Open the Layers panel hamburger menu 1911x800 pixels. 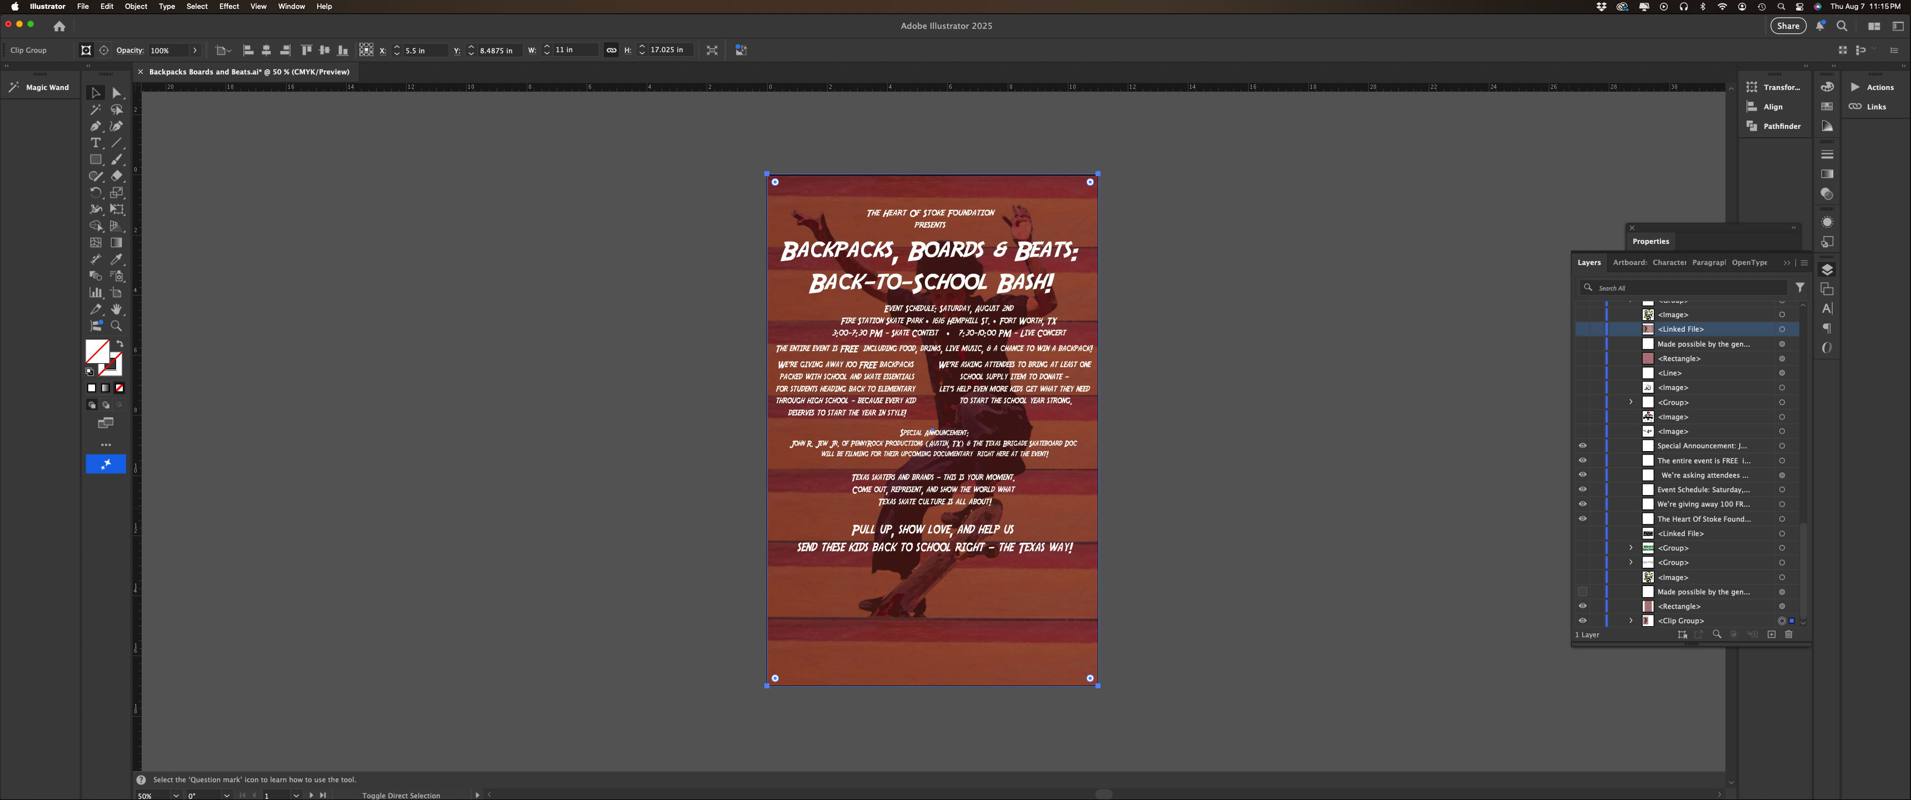[1804, 263]
